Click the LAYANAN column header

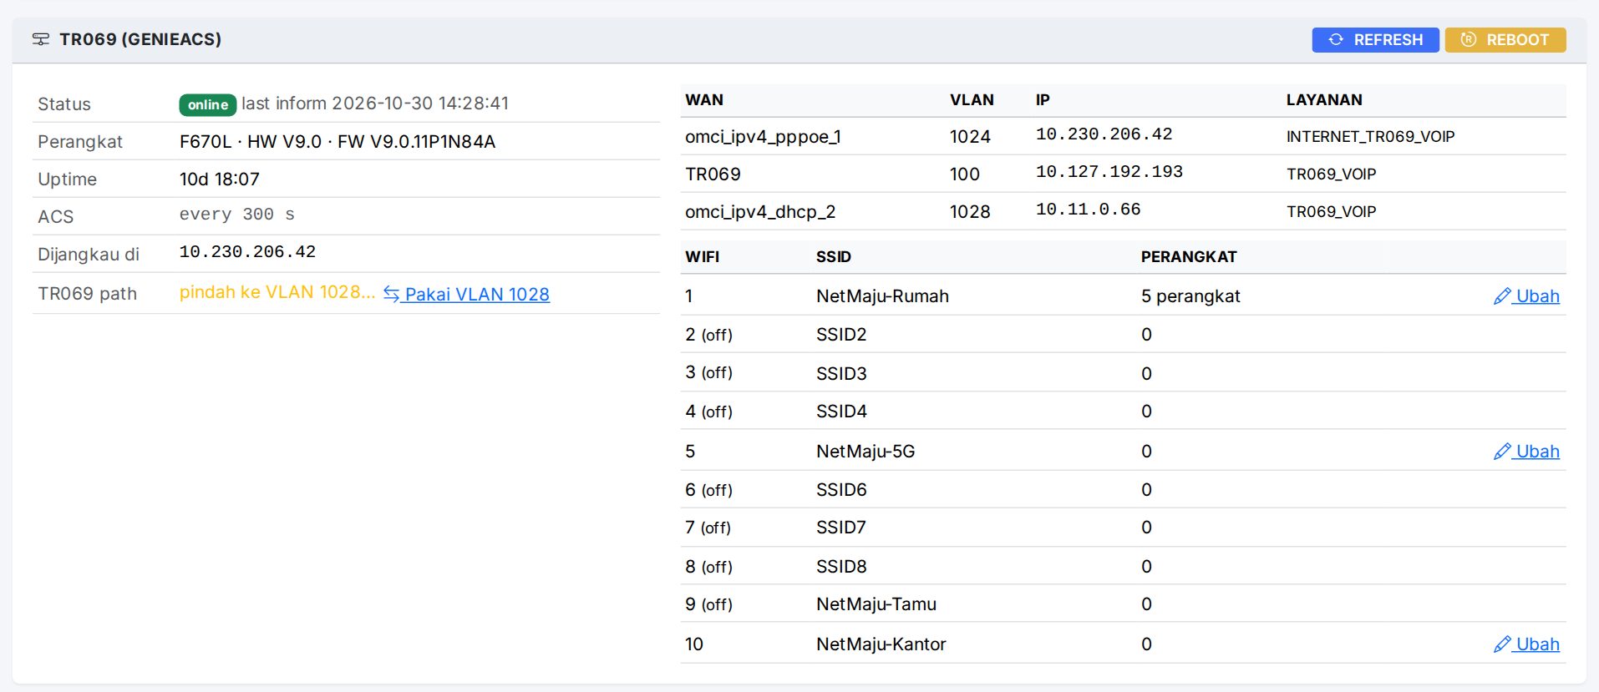coord(1324,100)
